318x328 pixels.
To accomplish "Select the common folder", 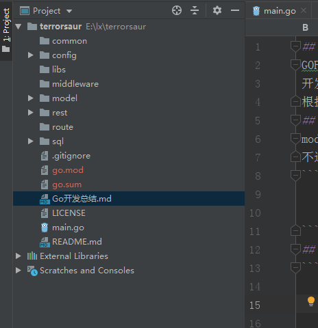I will 129,41.
